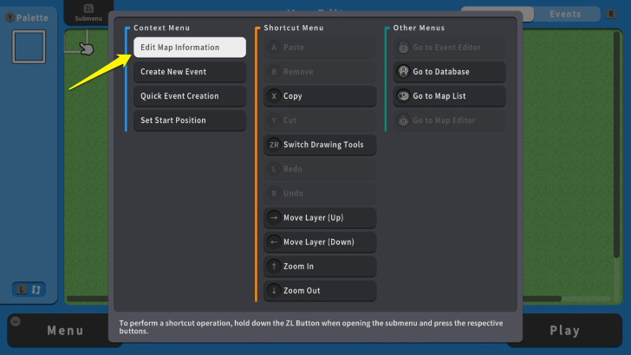631x355 pixels.
Task: Click Go to Map Editor entry
Action: point(449,120)
